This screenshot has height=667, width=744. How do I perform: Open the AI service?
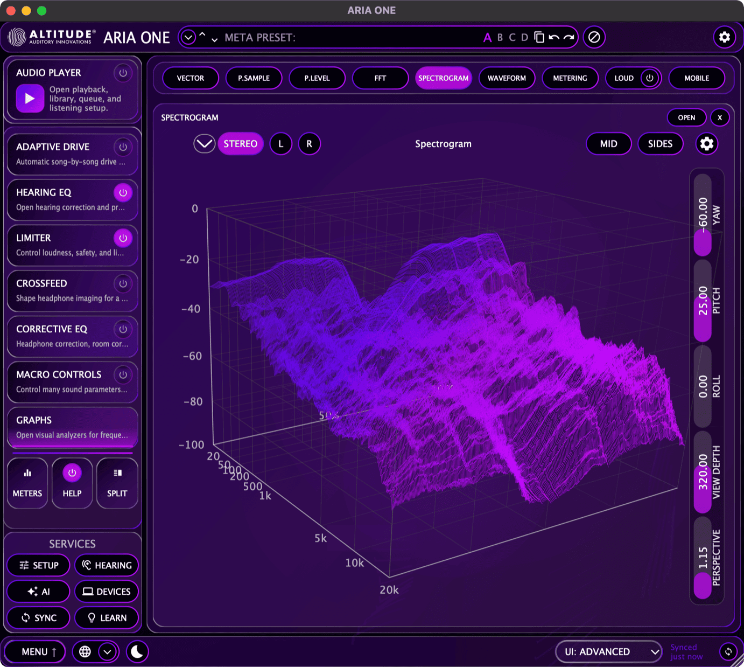[39, 592]
